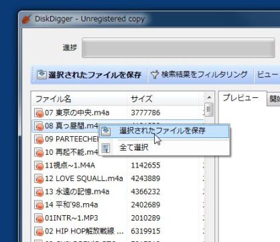Screen dimensions: 280x242
Task: Click the save icon in main toolbar
Action: point(42,74)
